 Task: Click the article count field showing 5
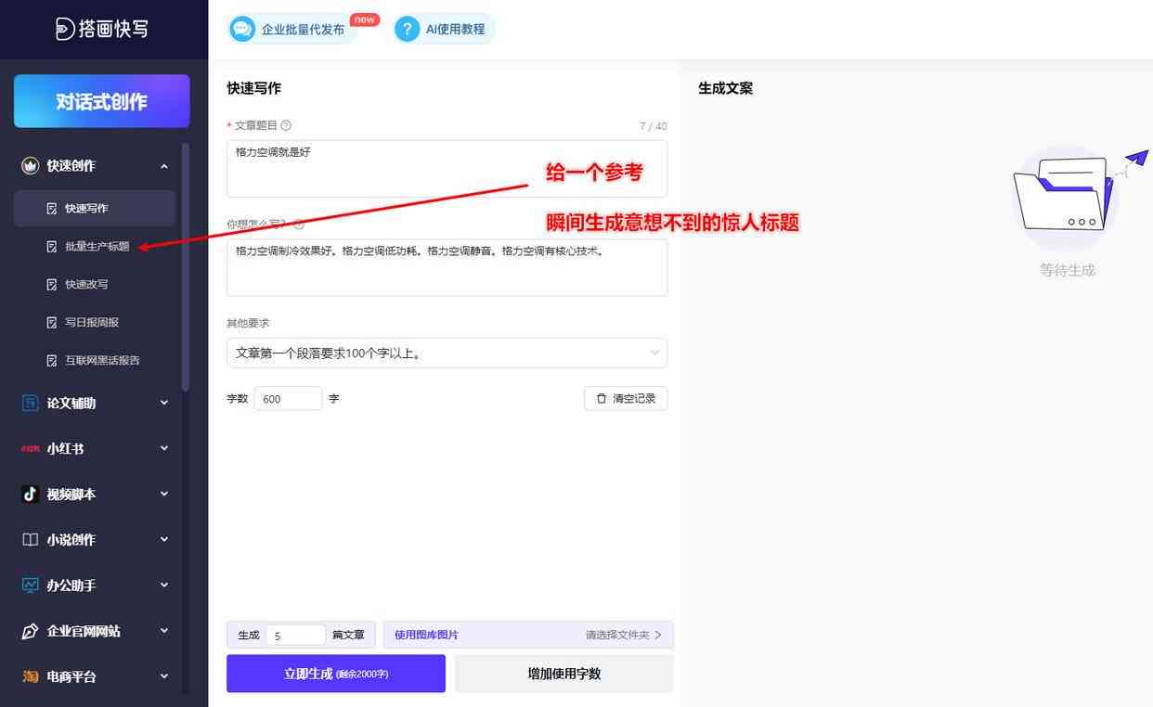click(295, 636)
